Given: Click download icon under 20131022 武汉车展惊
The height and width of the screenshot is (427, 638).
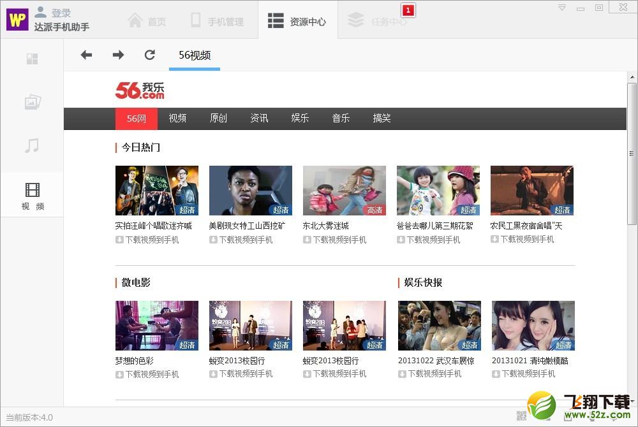Looking at the screenshot, I should (x=402, y=374).
